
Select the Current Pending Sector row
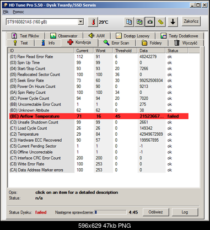coord(99,146)
